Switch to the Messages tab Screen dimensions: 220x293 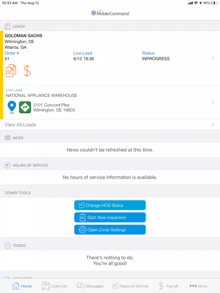(x=90, y=286)
